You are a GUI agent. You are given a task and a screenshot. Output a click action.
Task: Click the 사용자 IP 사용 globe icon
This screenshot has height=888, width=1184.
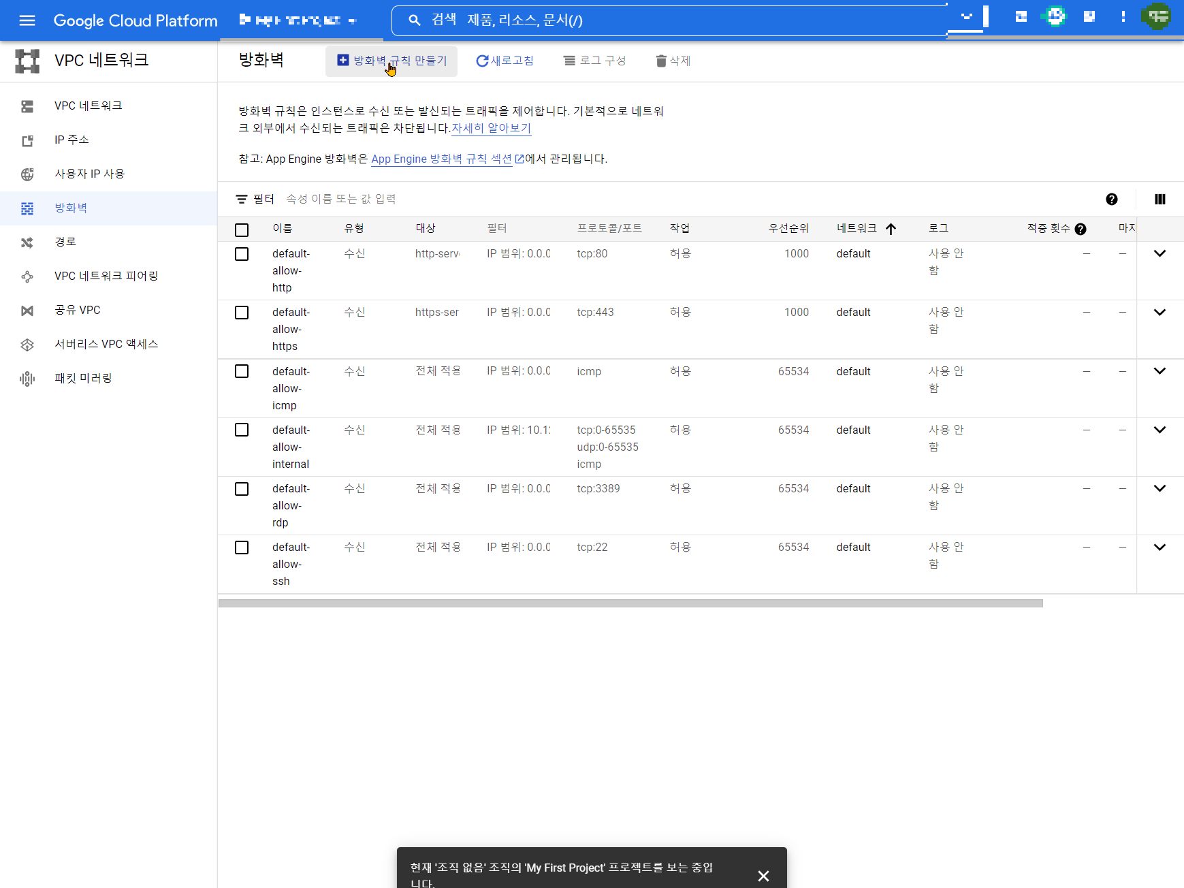[x=27, y=174]
